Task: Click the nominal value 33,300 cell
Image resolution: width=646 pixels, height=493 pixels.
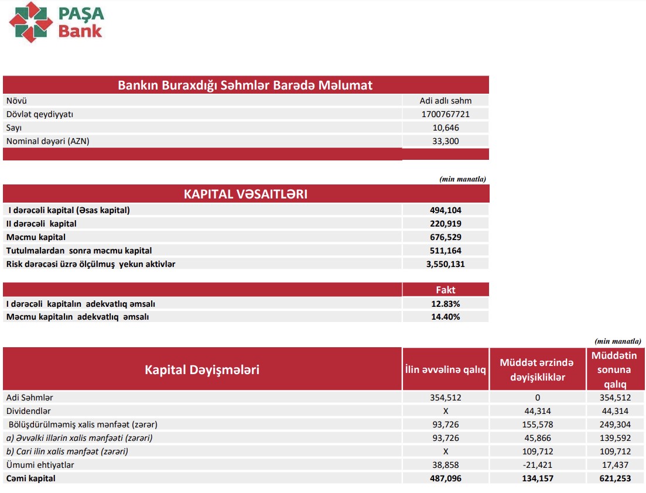Action: 445,141
